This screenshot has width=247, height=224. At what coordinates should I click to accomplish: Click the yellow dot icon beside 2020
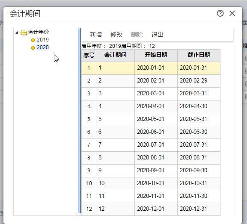[x=33, y=48]
